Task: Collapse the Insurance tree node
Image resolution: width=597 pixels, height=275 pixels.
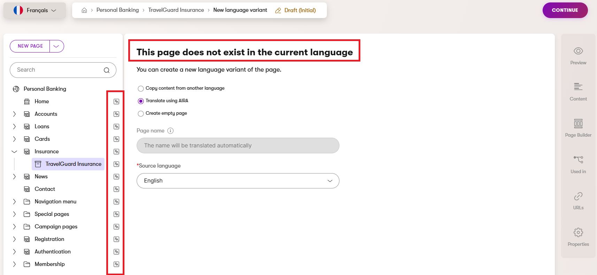Action: point(14,152)
